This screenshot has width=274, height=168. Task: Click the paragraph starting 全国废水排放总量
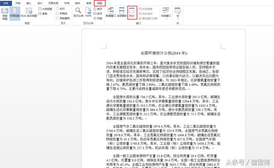(163, 107)
